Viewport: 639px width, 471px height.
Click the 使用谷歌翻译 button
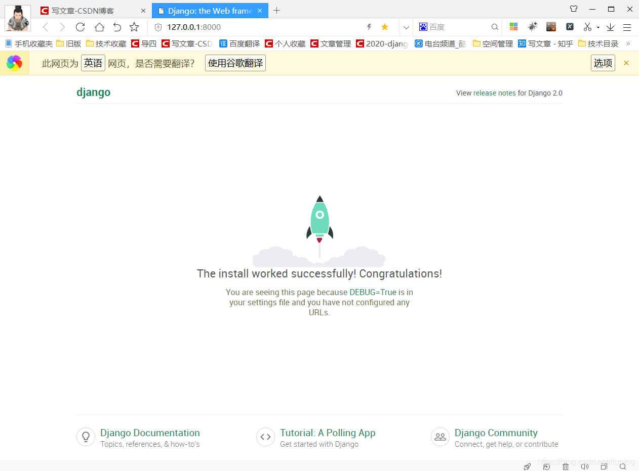[235, 63]
